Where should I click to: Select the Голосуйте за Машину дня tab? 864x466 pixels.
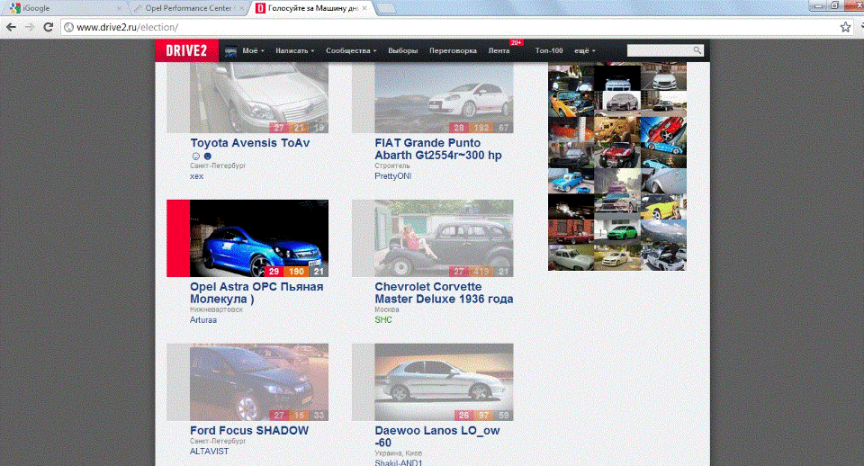tap(311, 8)
